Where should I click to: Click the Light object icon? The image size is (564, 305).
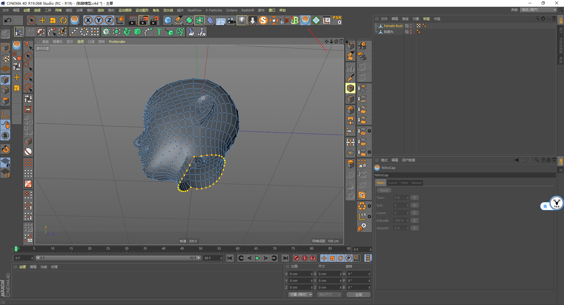coord(242,20)
